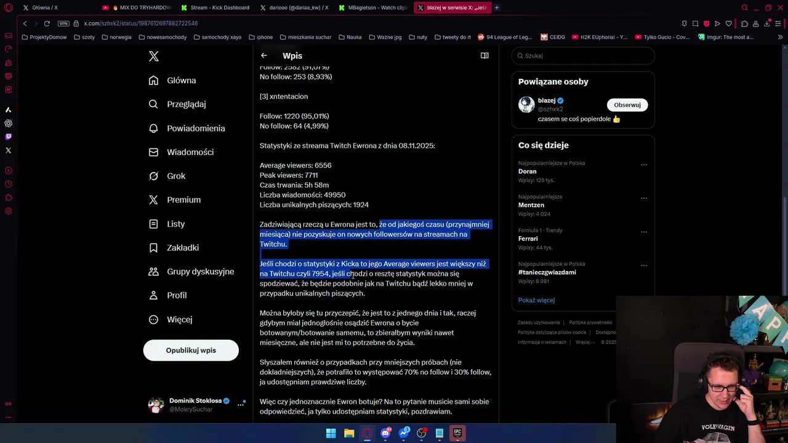Open the ad blocker shield icon

point(706,23)
